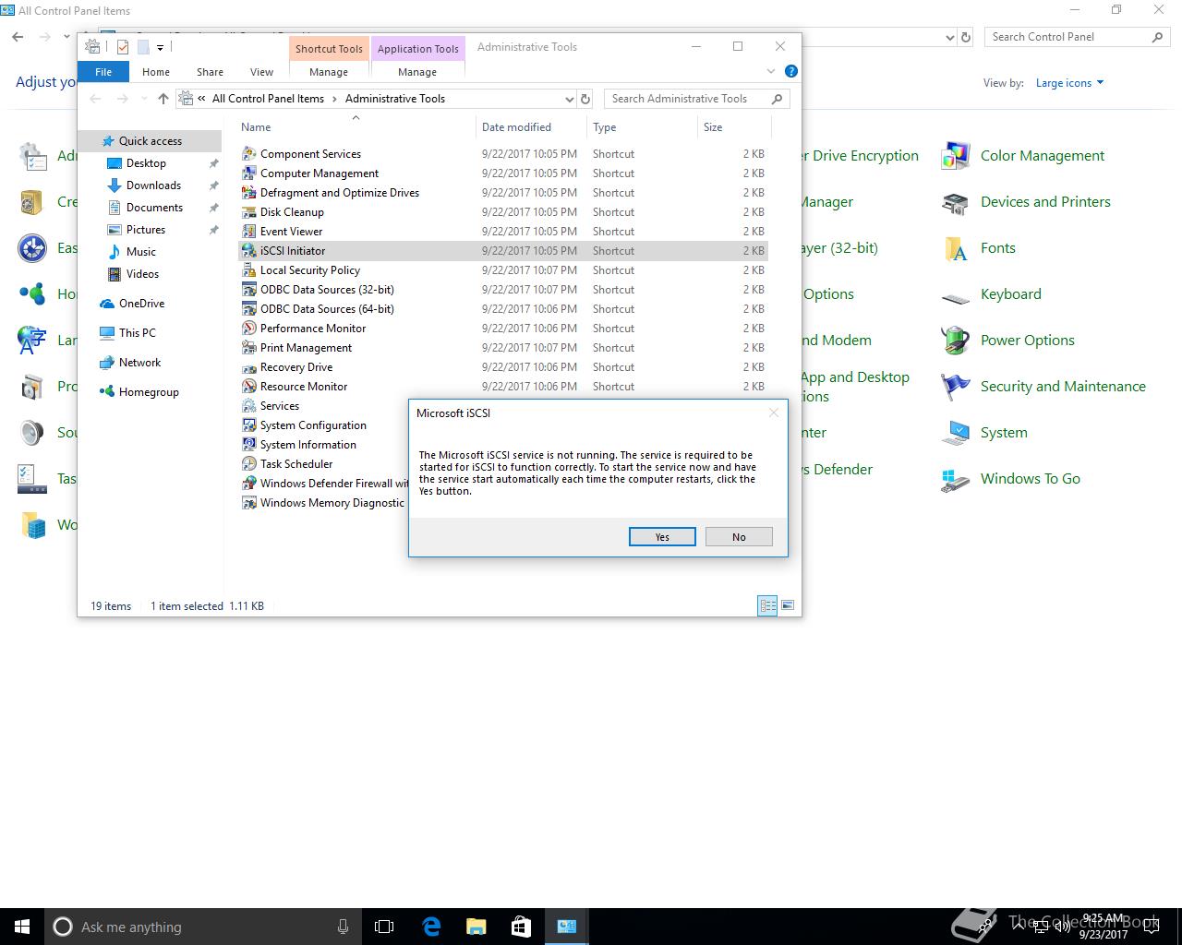1182x945 pixels.
Task: Open the File menu
Action: click(x=103, y=72)
